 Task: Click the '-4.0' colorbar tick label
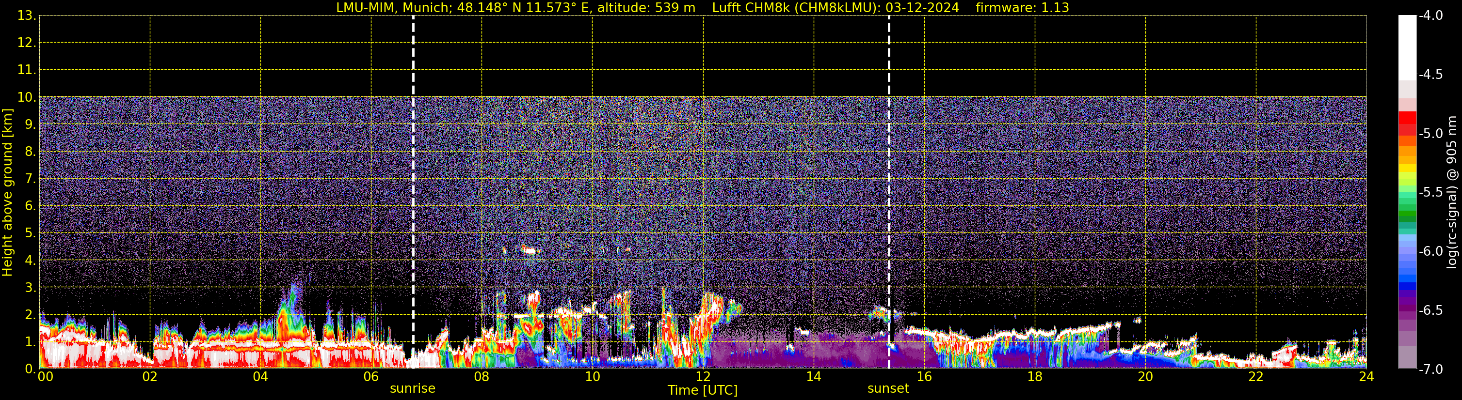pyautogui.click(x=1430, y=16)
